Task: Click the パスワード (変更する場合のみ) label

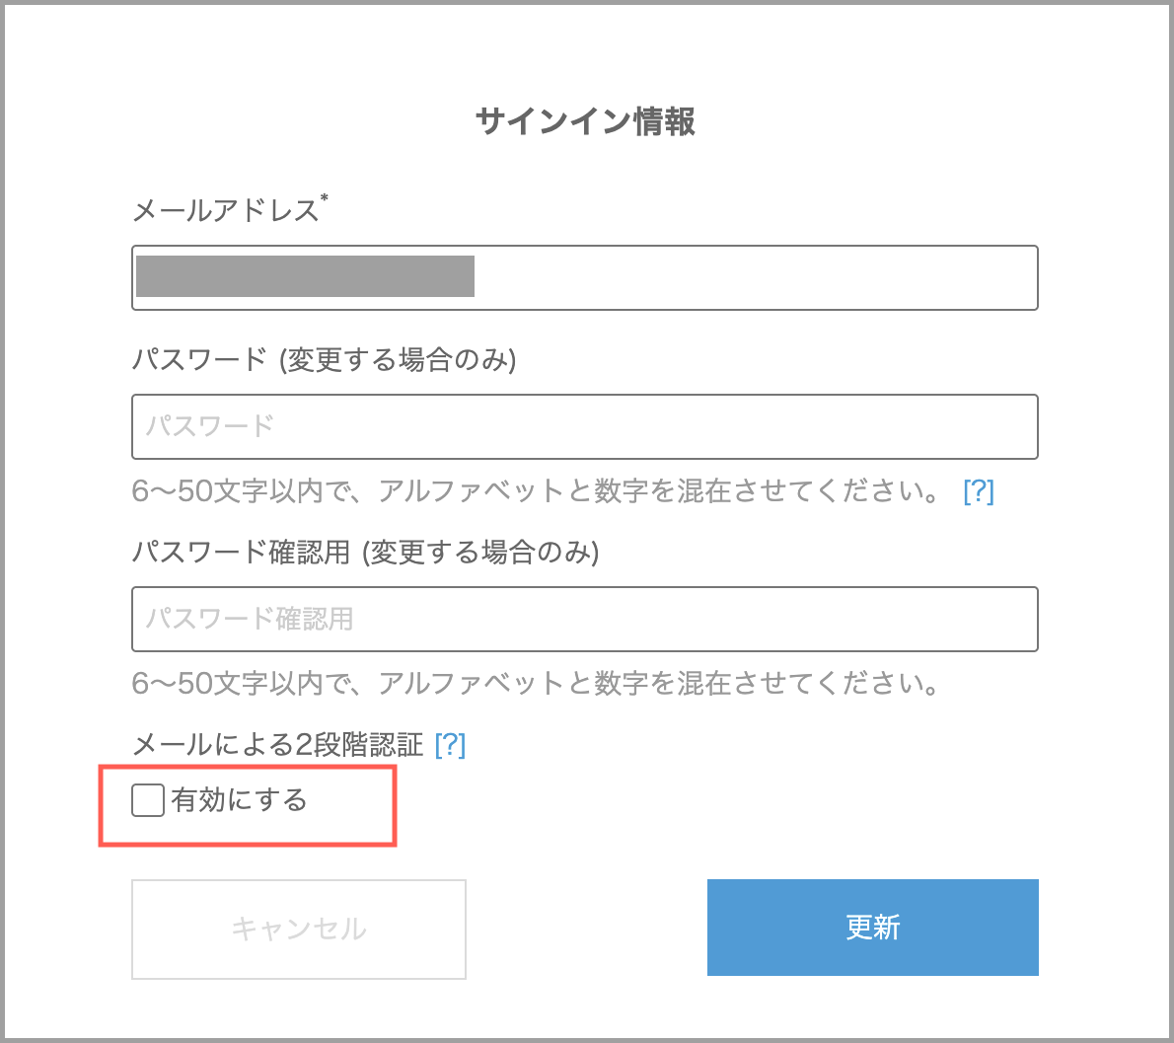Action: (325, 359)
